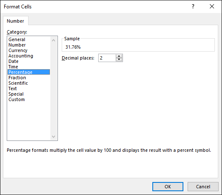Click the category list scroll down arrow
This screenshot has height=195, width=222.
[54, 137]
